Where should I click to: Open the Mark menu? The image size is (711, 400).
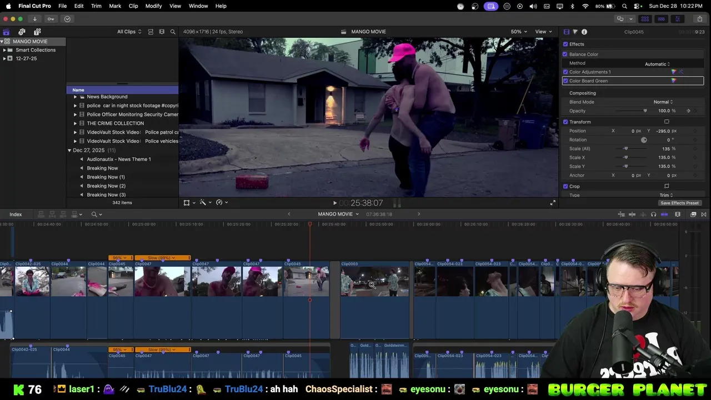click(115, 6)
